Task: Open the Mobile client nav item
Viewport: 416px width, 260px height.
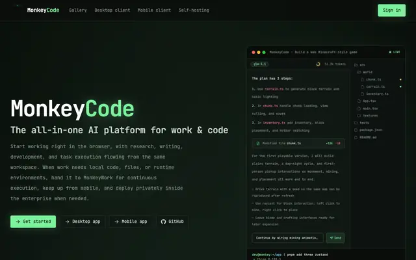Action: click(154, 10)
